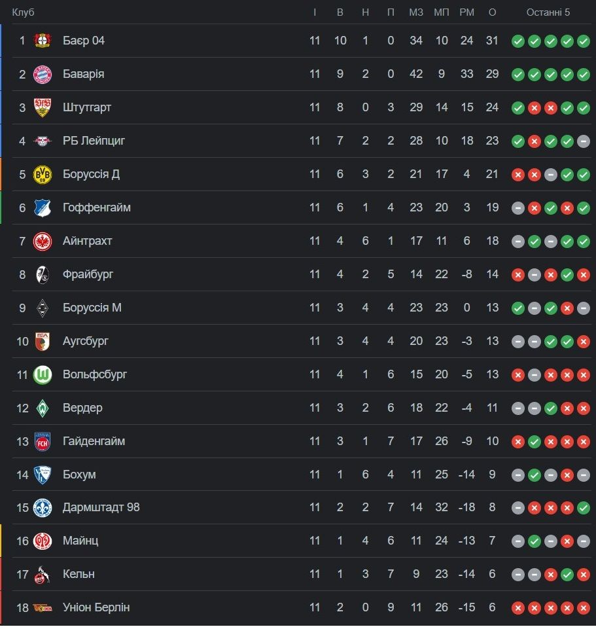Select the Клуб column header

tap(23, 12)
